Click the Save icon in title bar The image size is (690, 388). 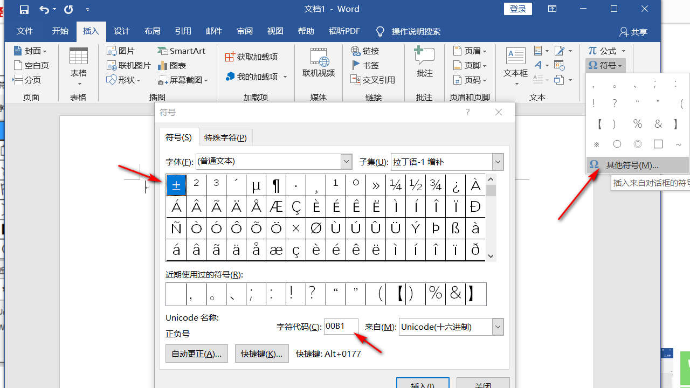click(24, 10)
